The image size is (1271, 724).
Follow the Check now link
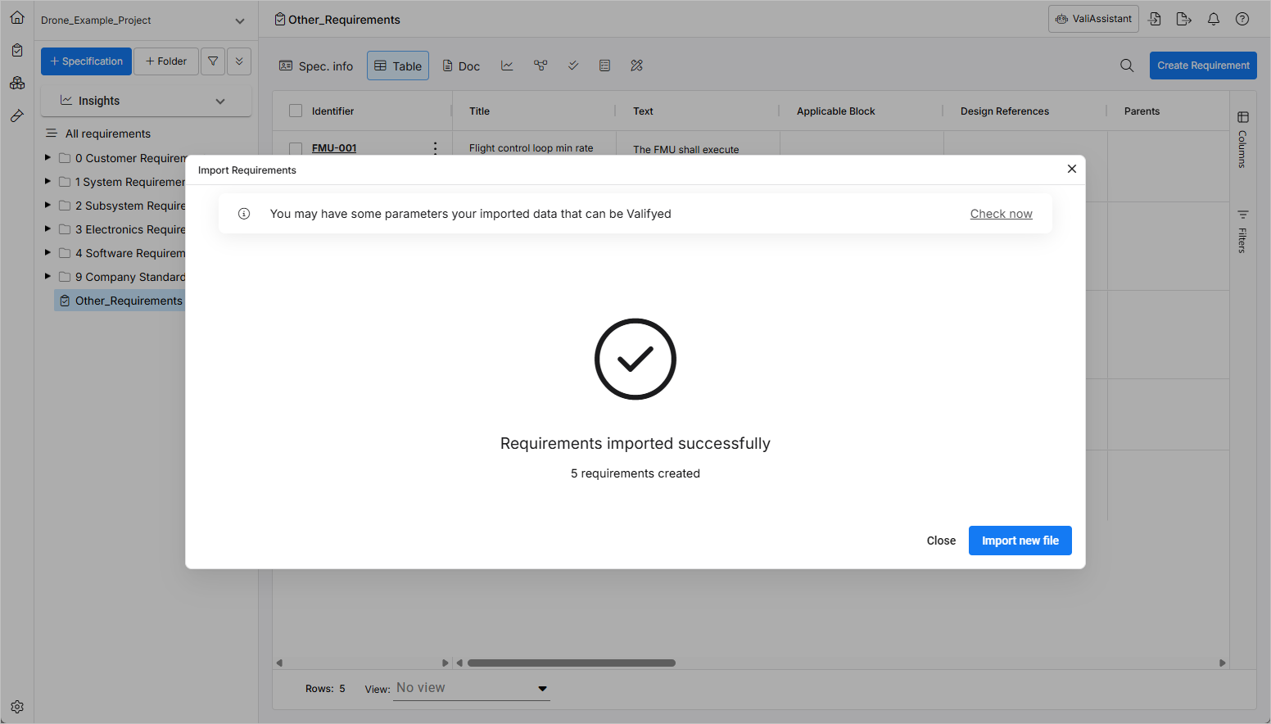(x=1001, y=214)
